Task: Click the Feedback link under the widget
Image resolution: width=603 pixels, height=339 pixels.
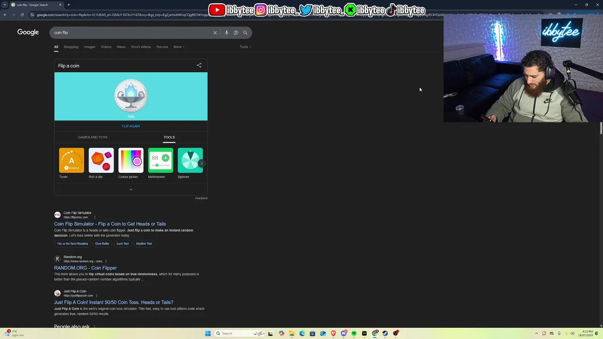Action: coord(201,198)
